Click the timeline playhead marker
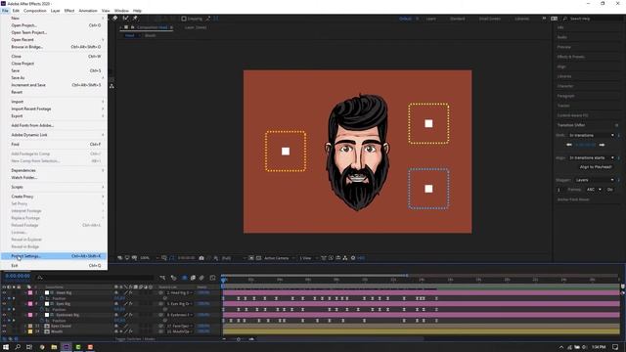The width and height of the screenshot is (626, 352). (x=223, y=281)
